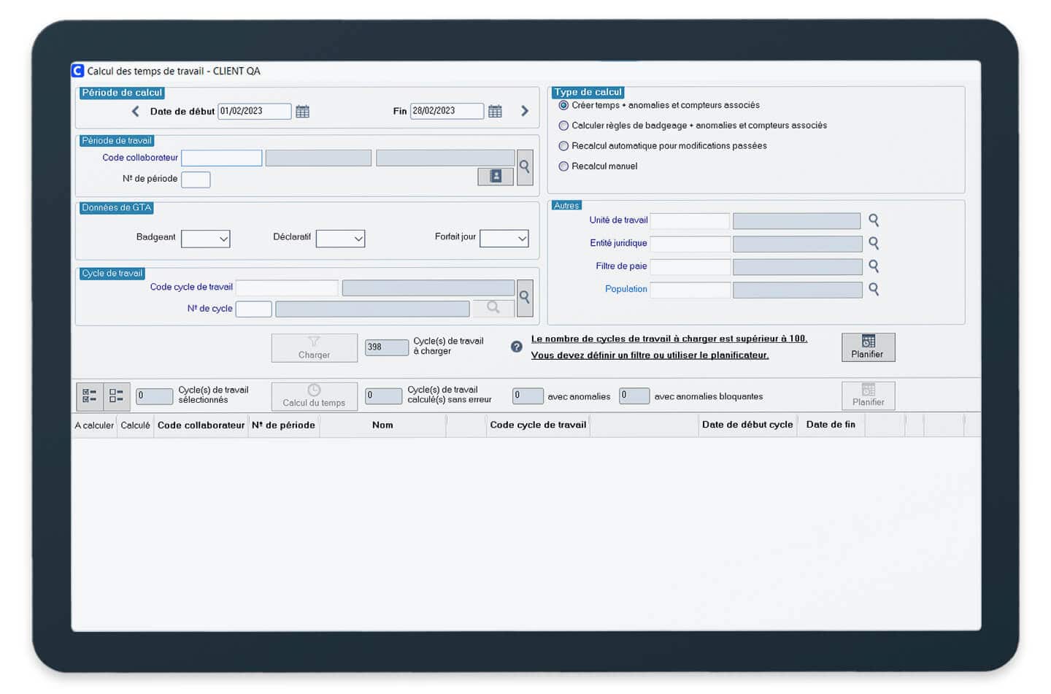Select Recalcul manuel radio option
Viewport: 1051px width, 694px height.
click(563, 166)
